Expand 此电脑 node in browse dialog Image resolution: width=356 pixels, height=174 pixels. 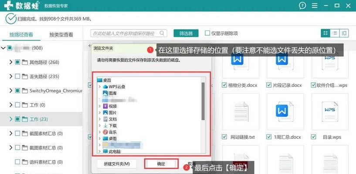click(x=100, y=151)
